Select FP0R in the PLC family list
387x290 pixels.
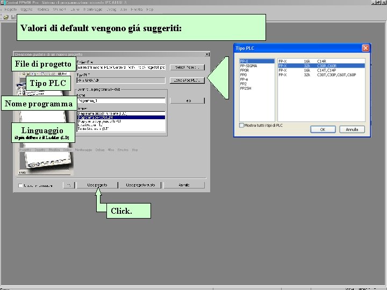(x=257, y=70)
